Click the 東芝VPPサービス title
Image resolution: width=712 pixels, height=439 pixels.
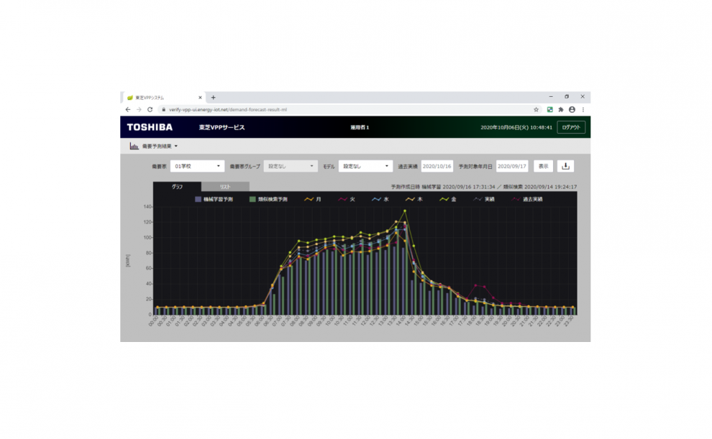click(x=222, y=127)
